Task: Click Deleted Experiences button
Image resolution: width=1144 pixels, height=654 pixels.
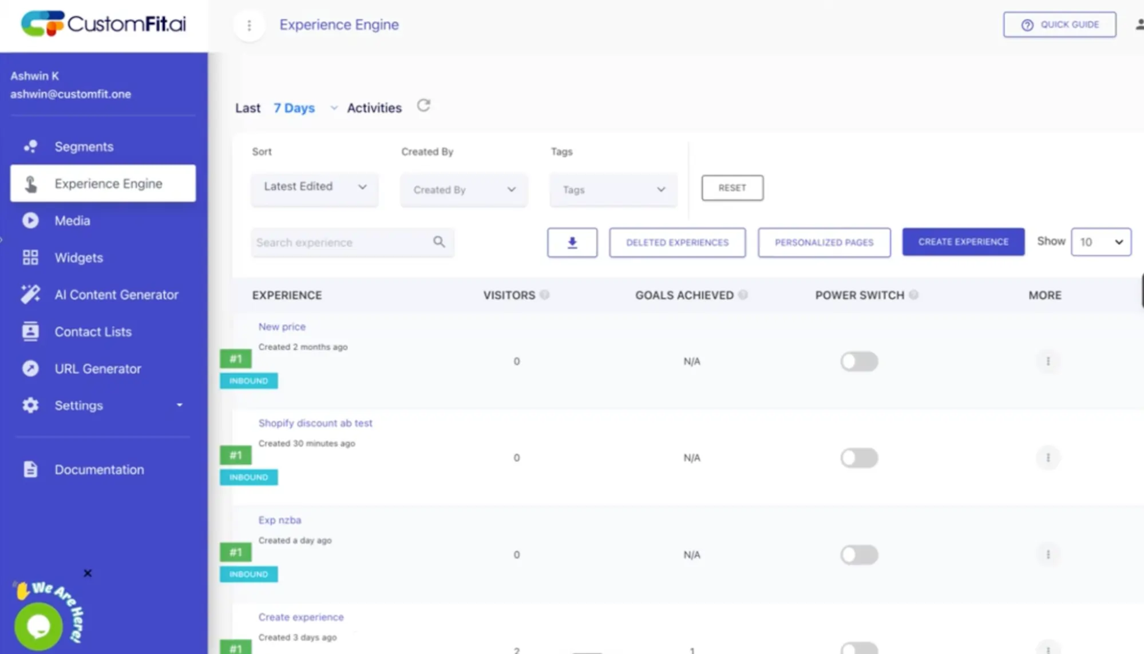Action: click(x=677, y=242)
